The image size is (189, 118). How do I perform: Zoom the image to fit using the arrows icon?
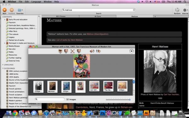click(72, 51)
